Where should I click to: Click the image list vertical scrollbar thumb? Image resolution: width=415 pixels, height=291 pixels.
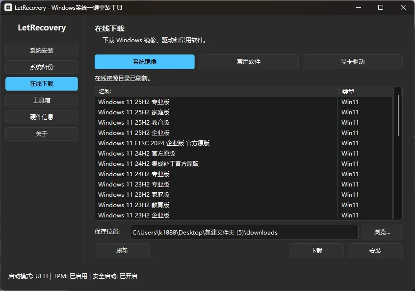pos(398,115)
